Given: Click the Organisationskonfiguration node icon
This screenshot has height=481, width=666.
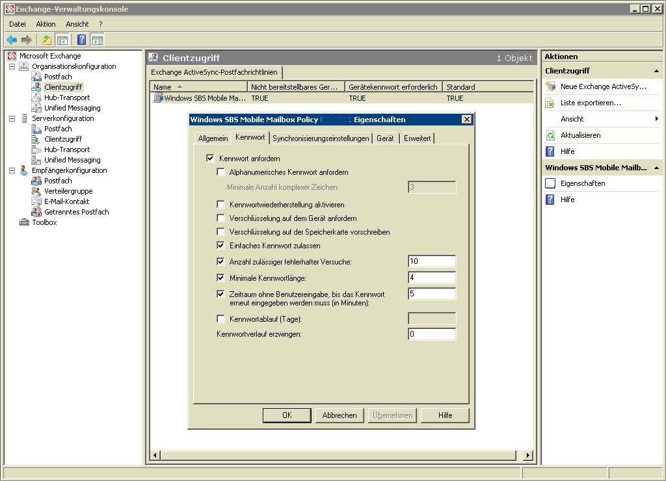Looking at the screenshot, I should pos(24,66).
